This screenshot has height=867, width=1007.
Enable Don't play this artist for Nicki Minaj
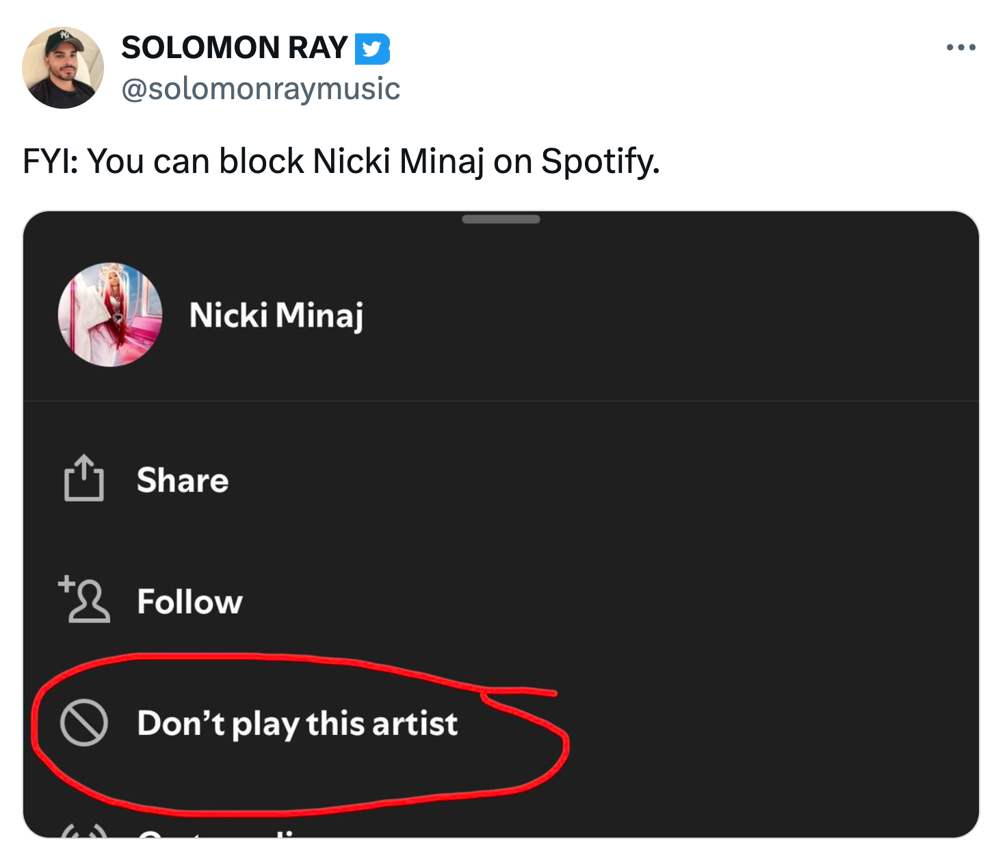(298, 725)
